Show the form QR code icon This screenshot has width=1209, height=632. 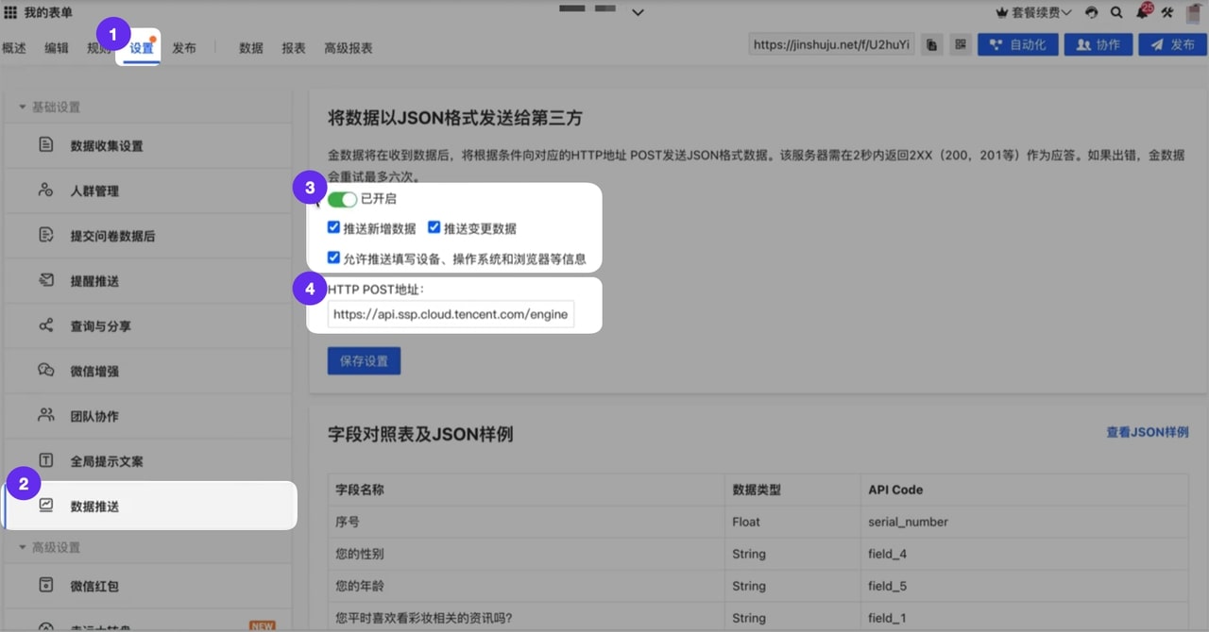point(960,43)
